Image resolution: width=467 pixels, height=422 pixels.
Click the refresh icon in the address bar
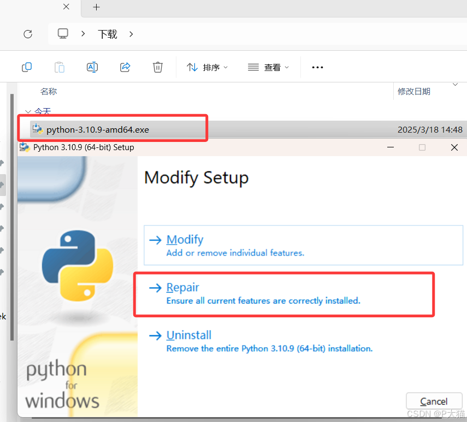[x=27, y=34]
